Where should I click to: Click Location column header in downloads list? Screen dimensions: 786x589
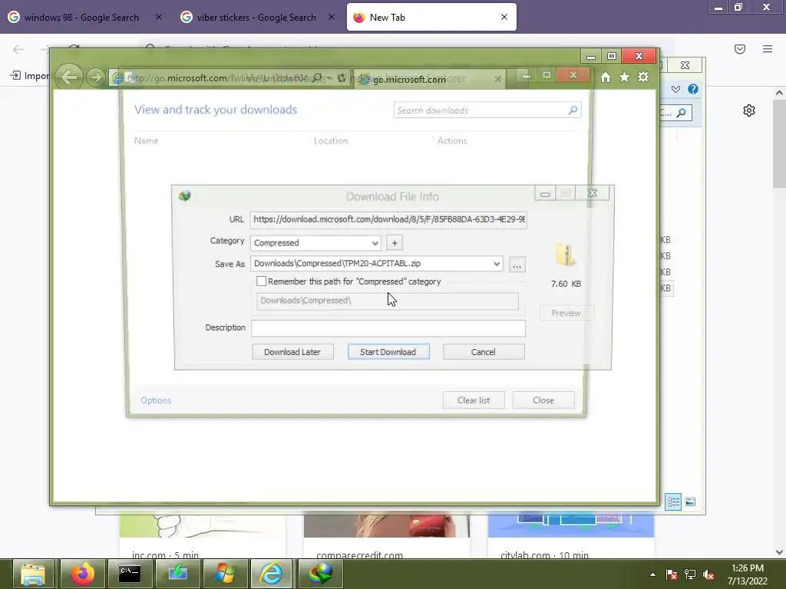331,141
